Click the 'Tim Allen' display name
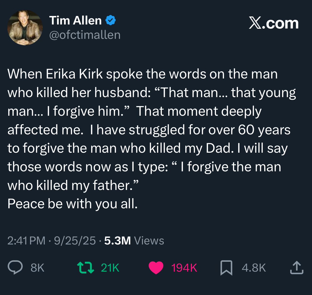312x295 pixels. click(75, 20)
